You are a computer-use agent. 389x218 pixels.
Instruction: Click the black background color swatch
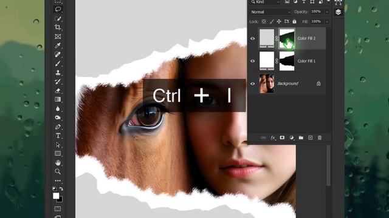tap(60, 199)
